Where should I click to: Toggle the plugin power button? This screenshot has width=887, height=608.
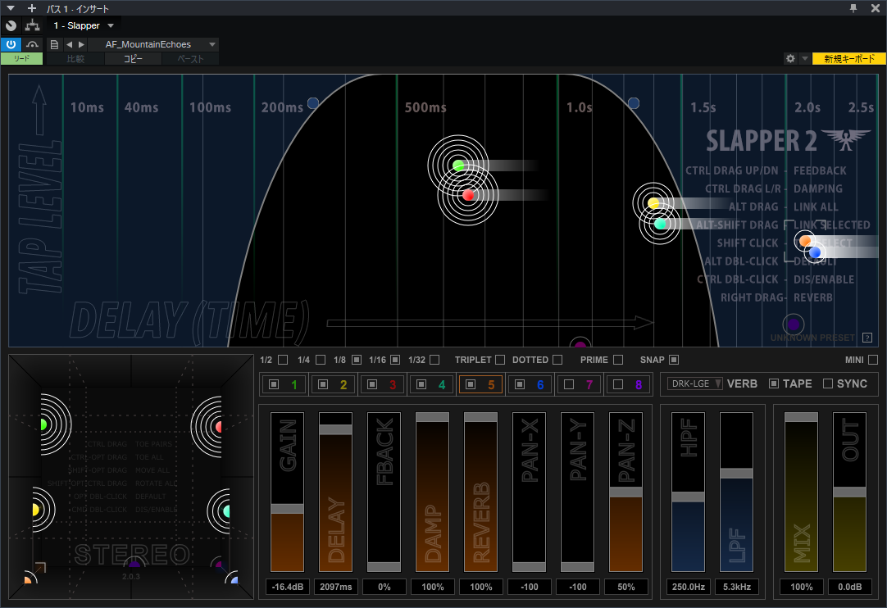(x=11, y=44)
